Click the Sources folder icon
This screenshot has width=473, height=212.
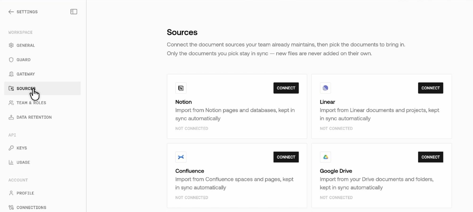pos(11,88)
